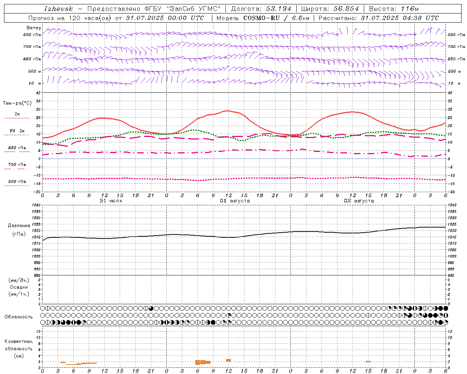Click the "Конвективн." convective label

[19, 341]
